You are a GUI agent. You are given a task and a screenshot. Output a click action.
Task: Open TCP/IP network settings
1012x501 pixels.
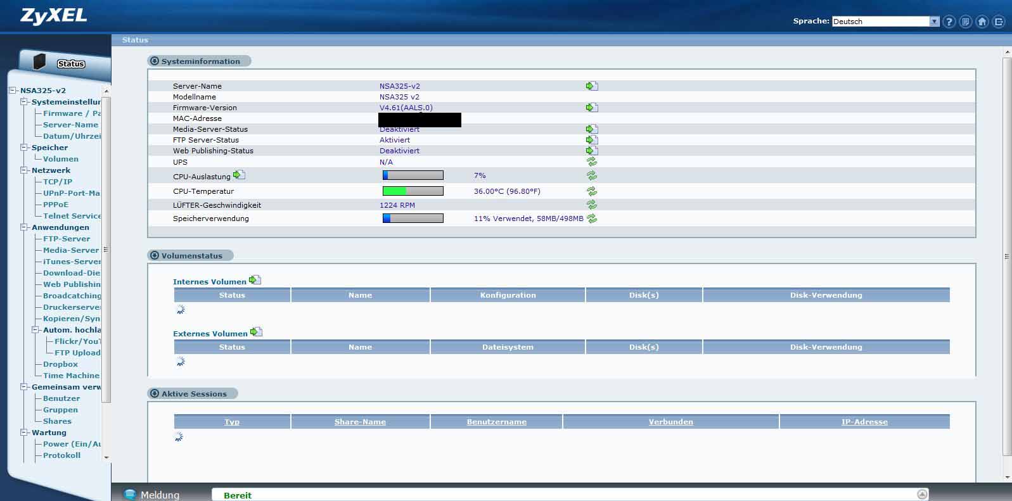(58, 182)
